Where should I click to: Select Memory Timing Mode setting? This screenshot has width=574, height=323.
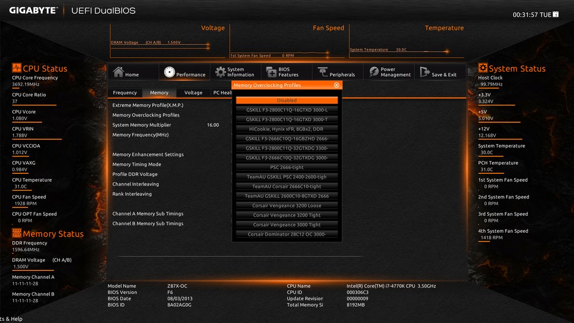point(137,164)
